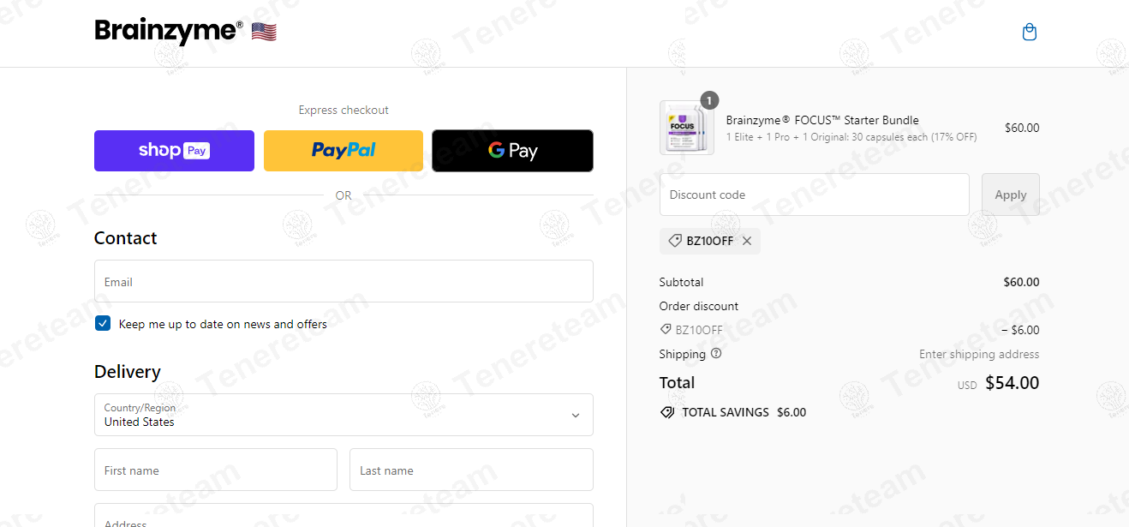The width and height of the screenshot is (1129, 527).
Task: Click the Total Savings tag icon
Action: 667,412
